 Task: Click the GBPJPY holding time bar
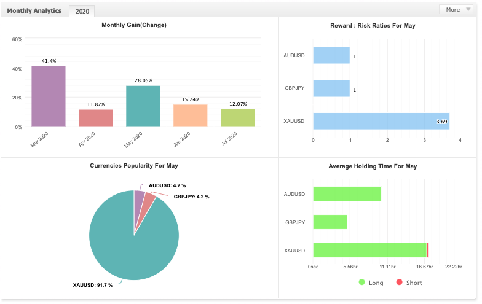pyautogui.click(x=330, y=222)
